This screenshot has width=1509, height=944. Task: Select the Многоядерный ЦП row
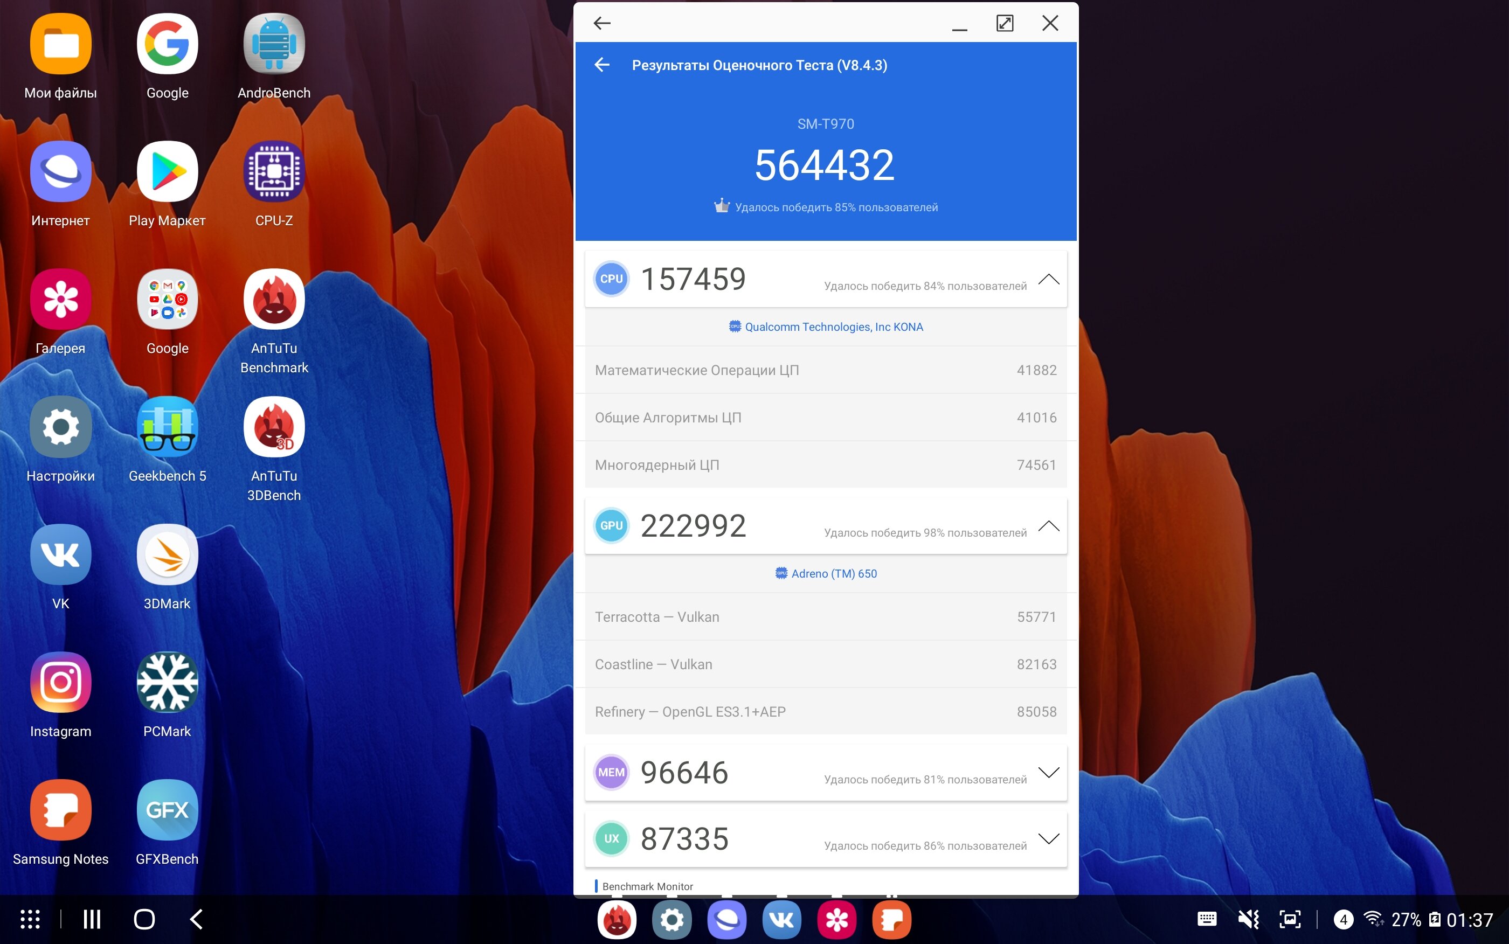[x=825, y=464]
